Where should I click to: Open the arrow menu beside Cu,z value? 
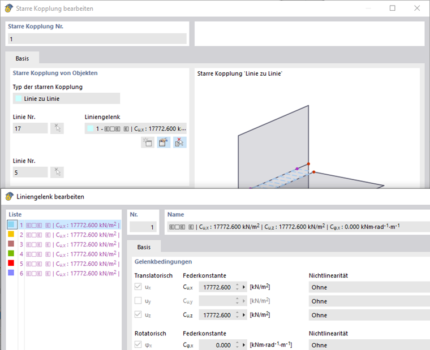point(244,315)
